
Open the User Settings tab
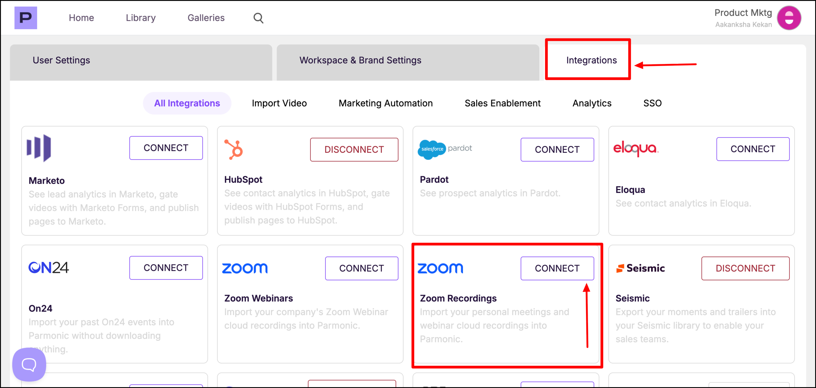coord(61,60)
